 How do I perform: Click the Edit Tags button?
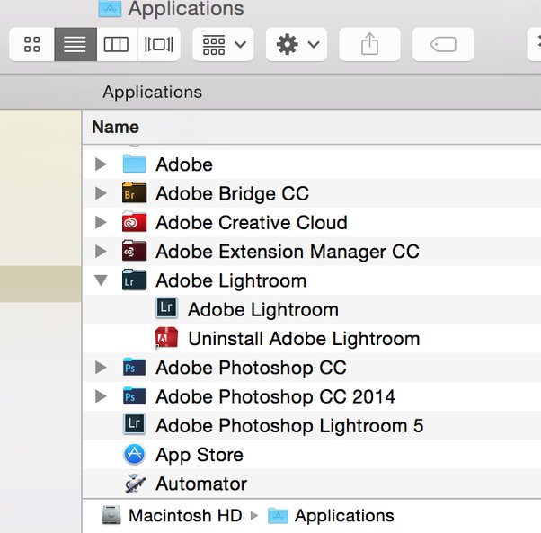pyautogui.click(x=443, y=44)
